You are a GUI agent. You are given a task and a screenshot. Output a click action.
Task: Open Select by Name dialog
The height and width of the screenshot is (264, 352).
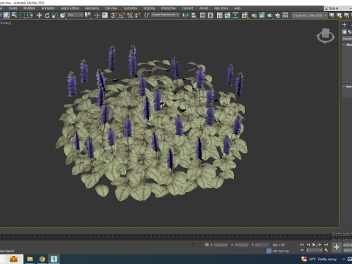click(x=15, y=15)
